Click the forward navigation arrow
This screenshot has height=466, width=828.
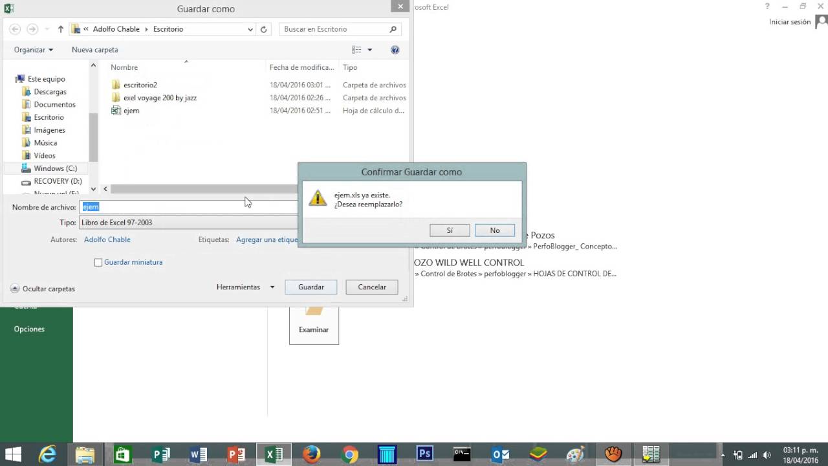click(x=32, y=29)
